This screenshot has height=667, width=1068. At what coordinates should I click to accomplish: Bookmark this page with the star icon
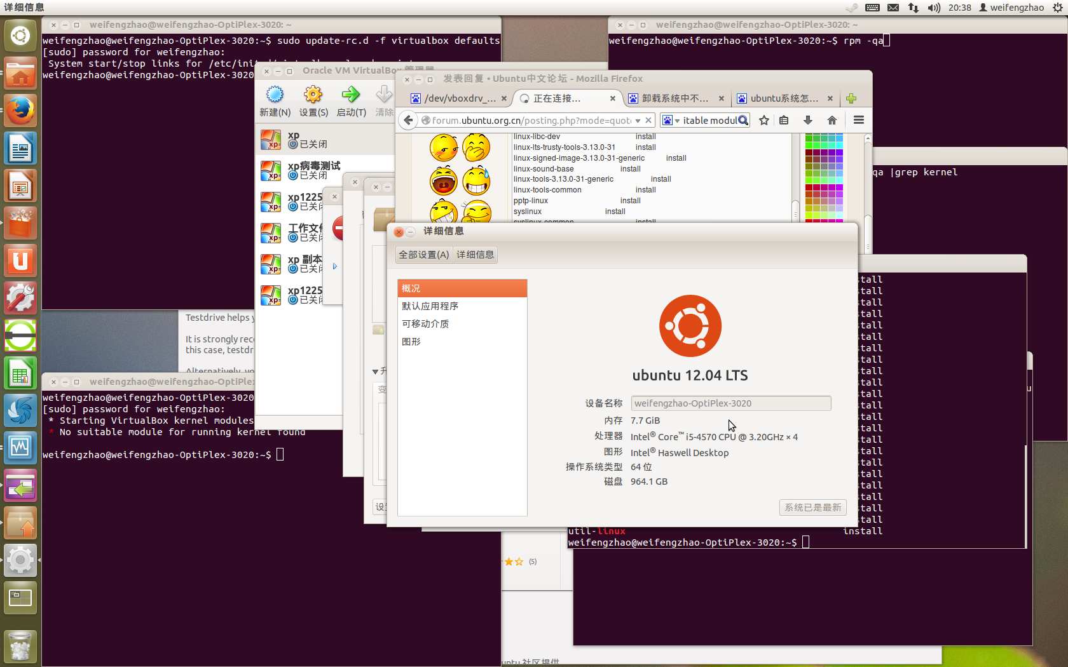coord(764,120)
